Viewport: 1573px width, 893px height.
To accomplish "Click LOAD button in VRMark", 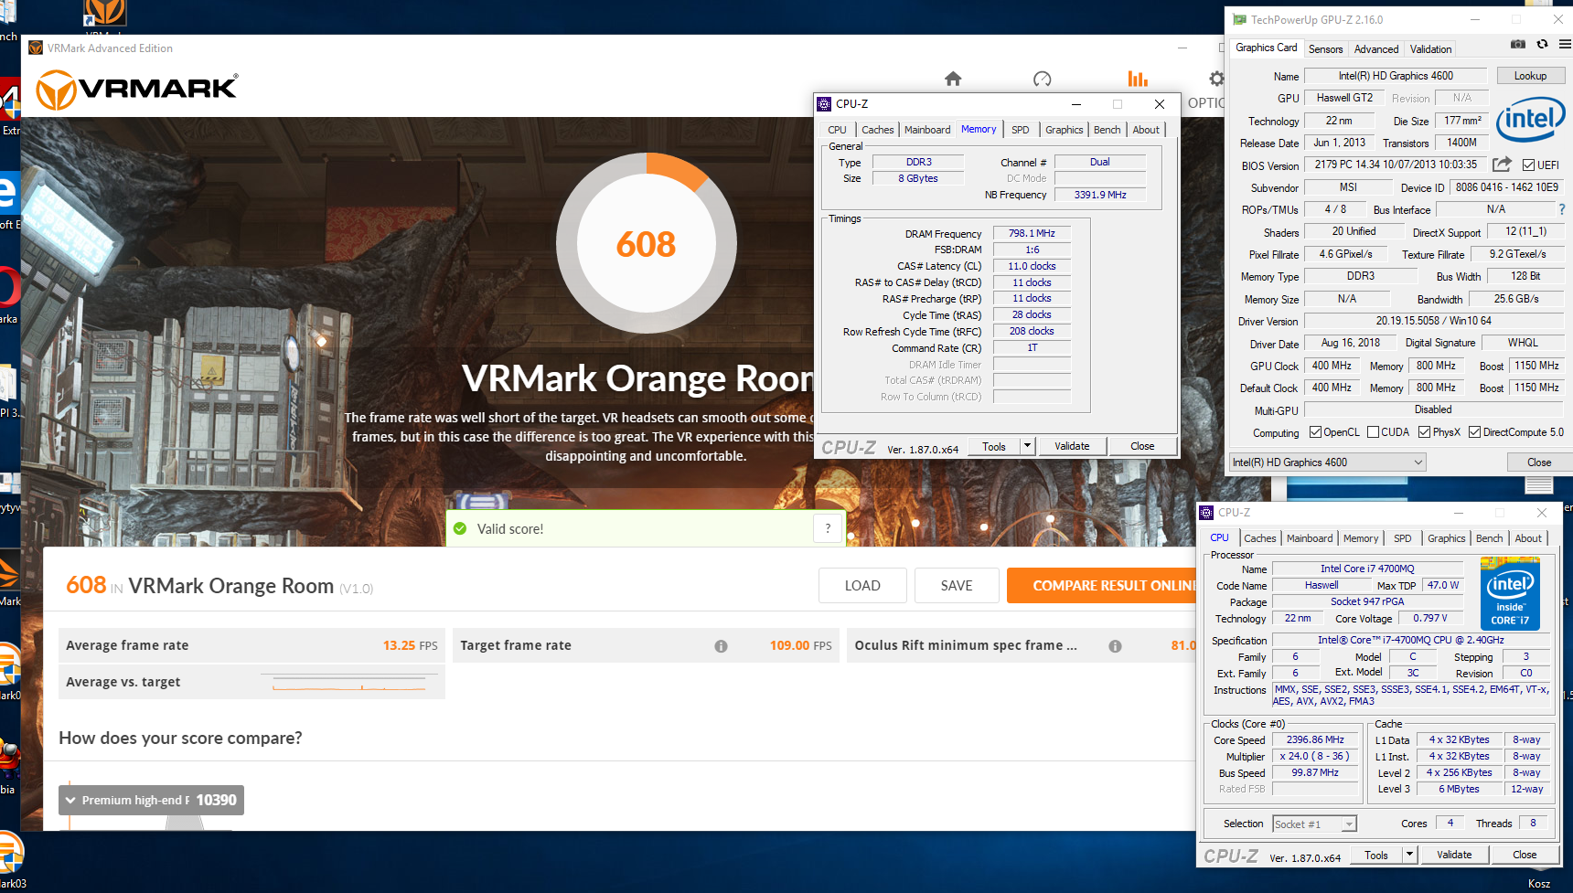I will 862,586.
